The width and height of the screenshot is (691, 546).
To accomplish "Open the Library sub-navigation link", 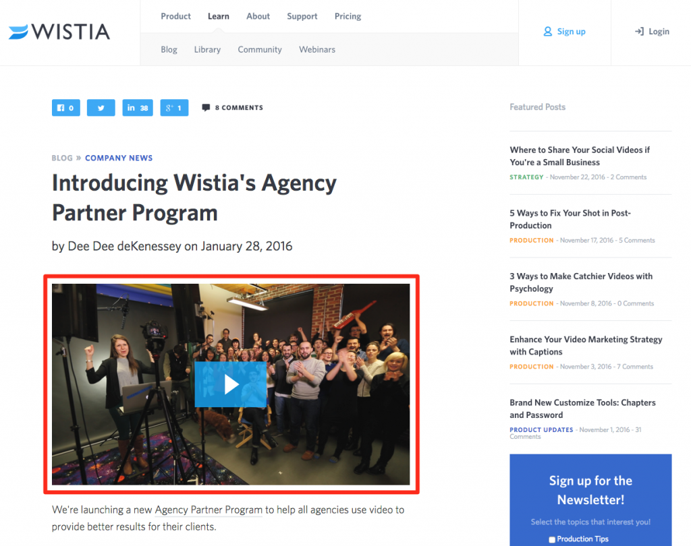I will (208, 50).
